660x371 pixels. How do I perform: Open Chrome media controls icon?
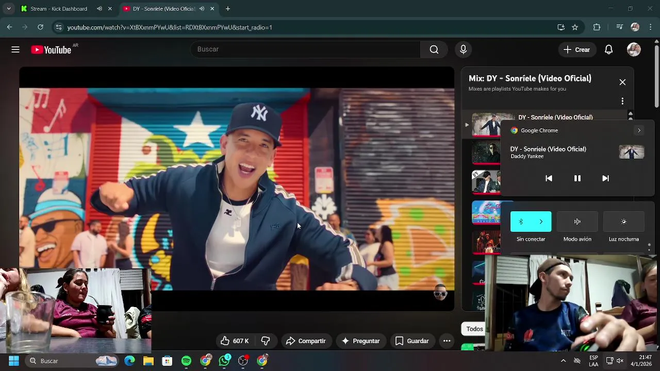tap(619, 27)
